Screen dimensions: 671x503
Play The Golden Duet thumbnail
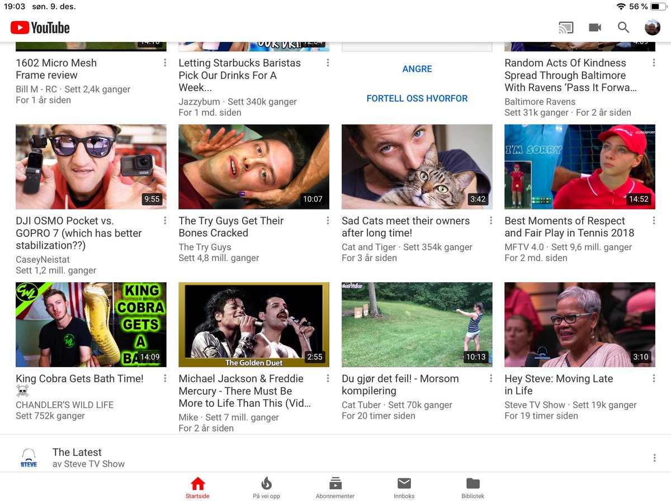click(x=254, y=325)
